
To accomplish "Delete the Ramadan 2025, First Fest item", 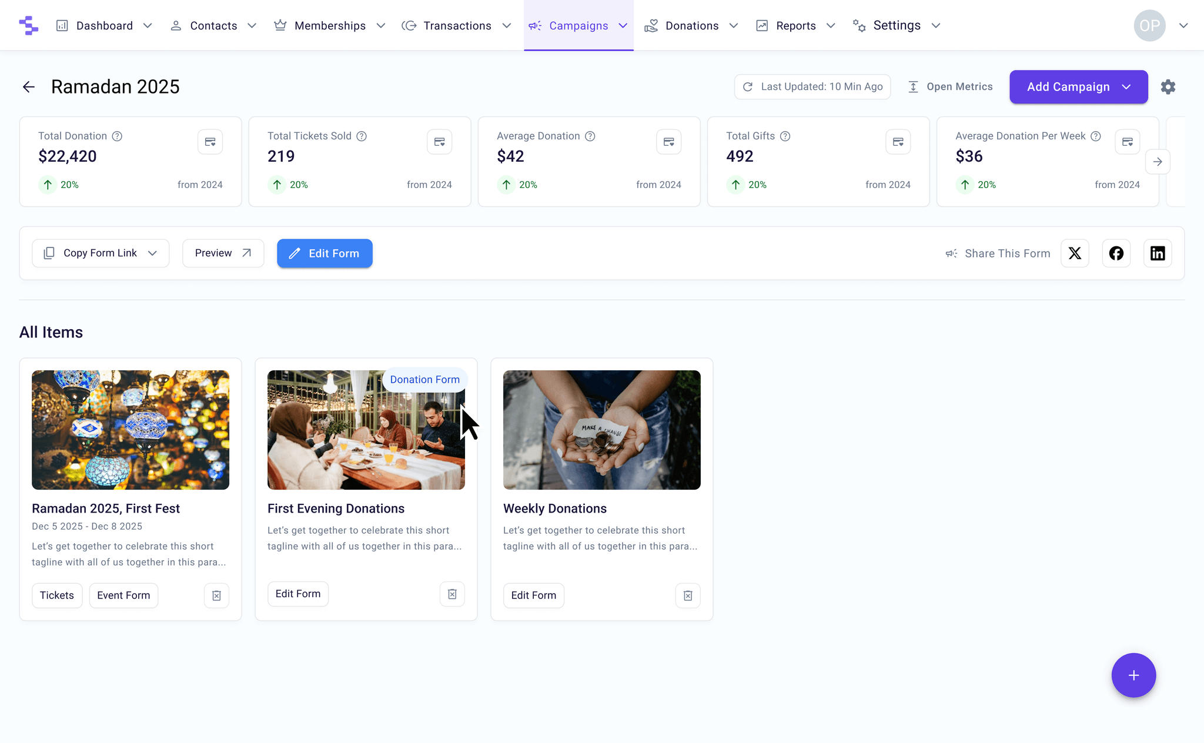I will (216, 595).
